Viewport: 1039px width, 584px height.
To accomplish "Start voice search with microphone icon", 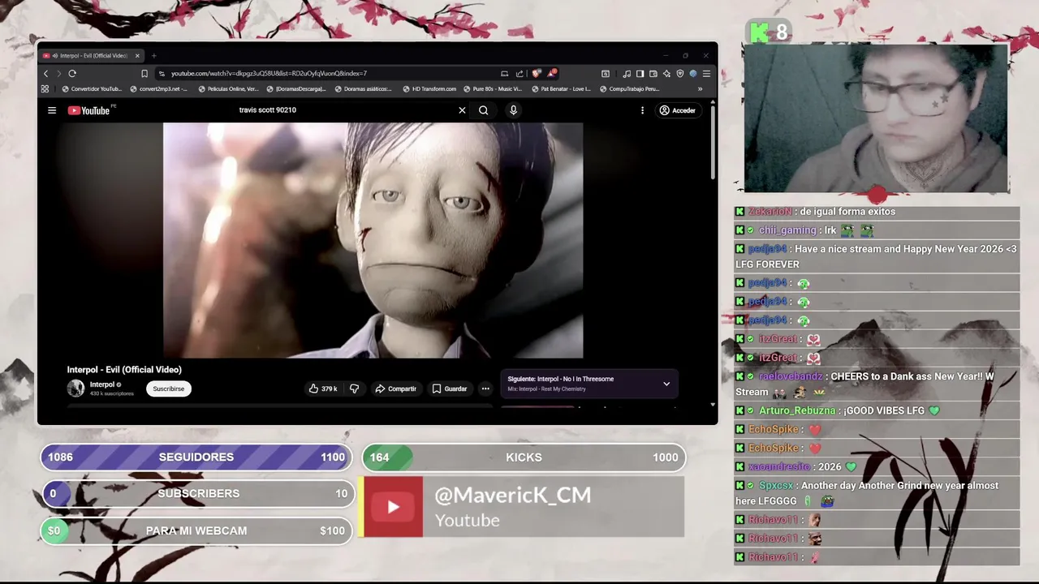I will (513, 110).
